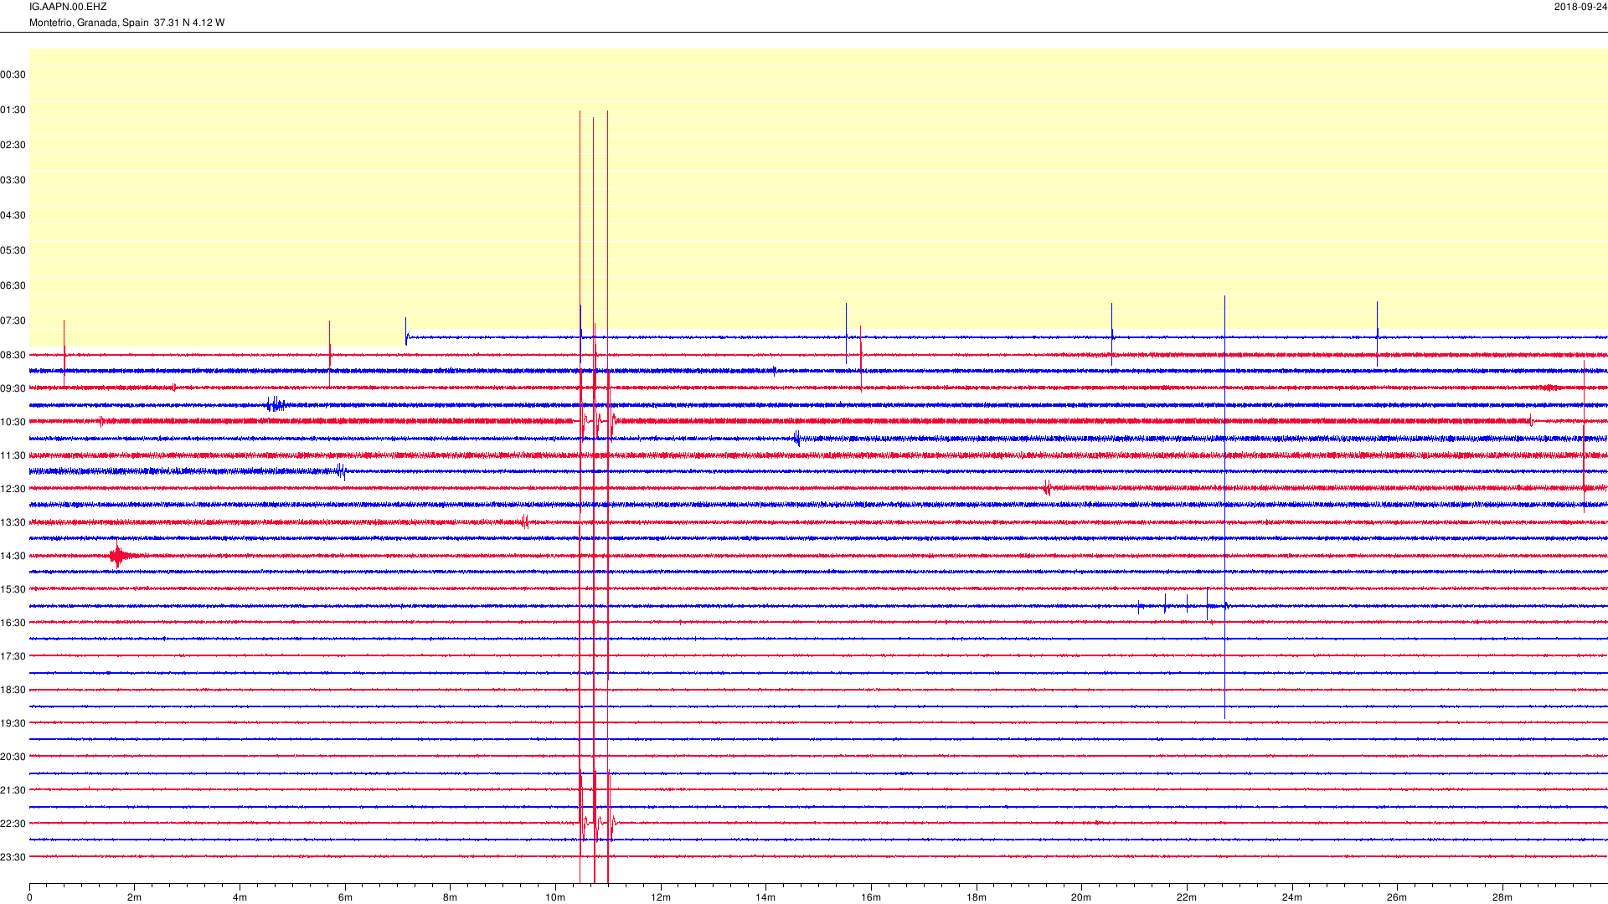Click the 21:30 time row label

tap(13, 790)
